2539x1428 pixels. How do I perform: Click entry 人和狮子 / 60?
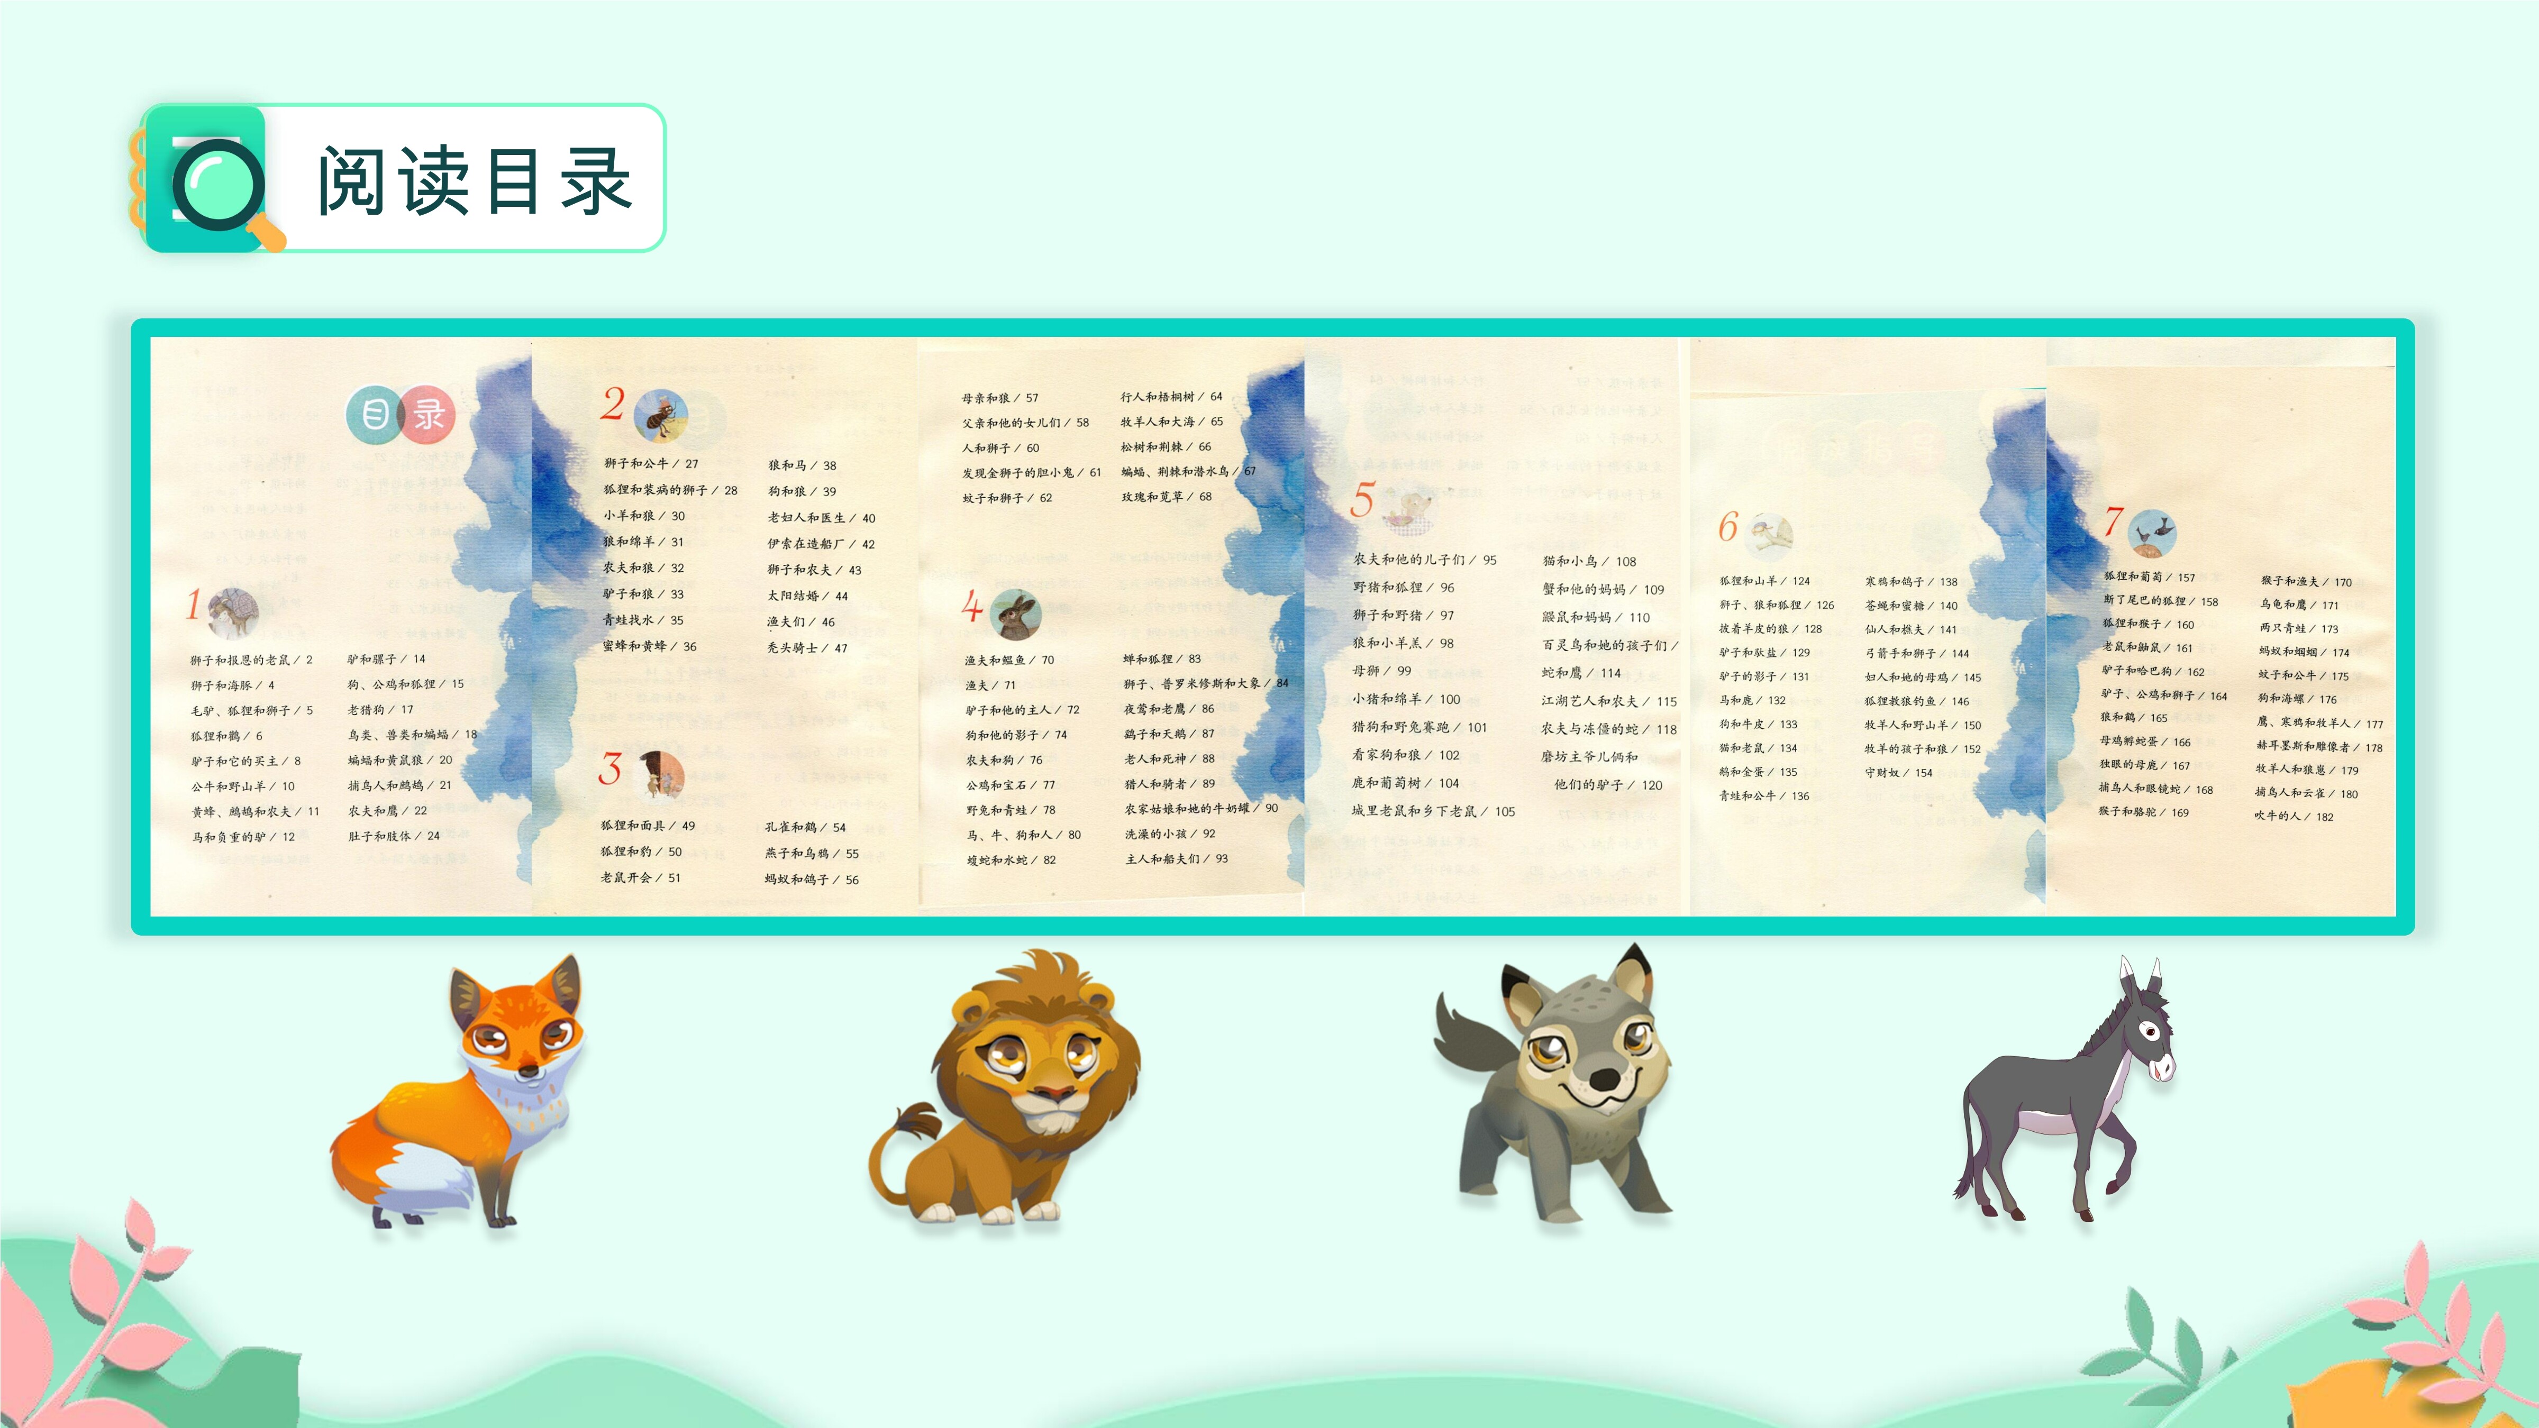(x=1000, y=448)
